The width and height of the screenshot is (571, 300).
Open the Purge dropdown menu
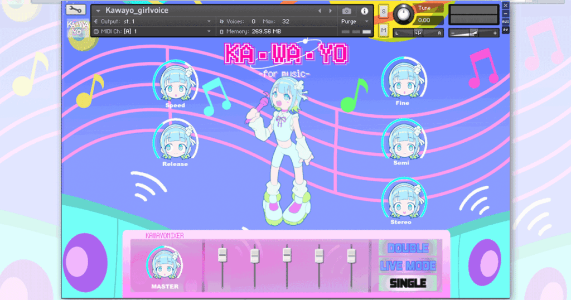[x=355, y=22]
